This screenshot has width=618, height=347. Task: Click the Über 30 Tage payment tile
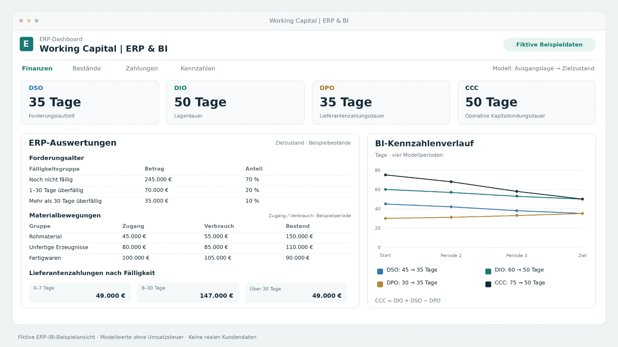coord(296,293)
